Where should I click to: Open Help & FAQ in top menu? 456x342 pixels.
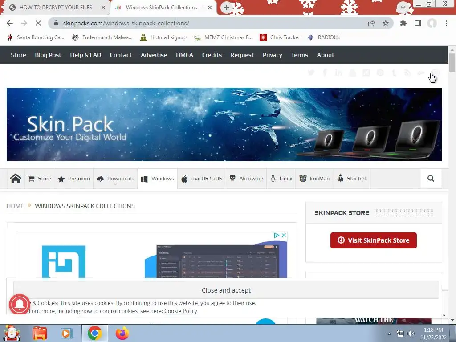[85, 55]
